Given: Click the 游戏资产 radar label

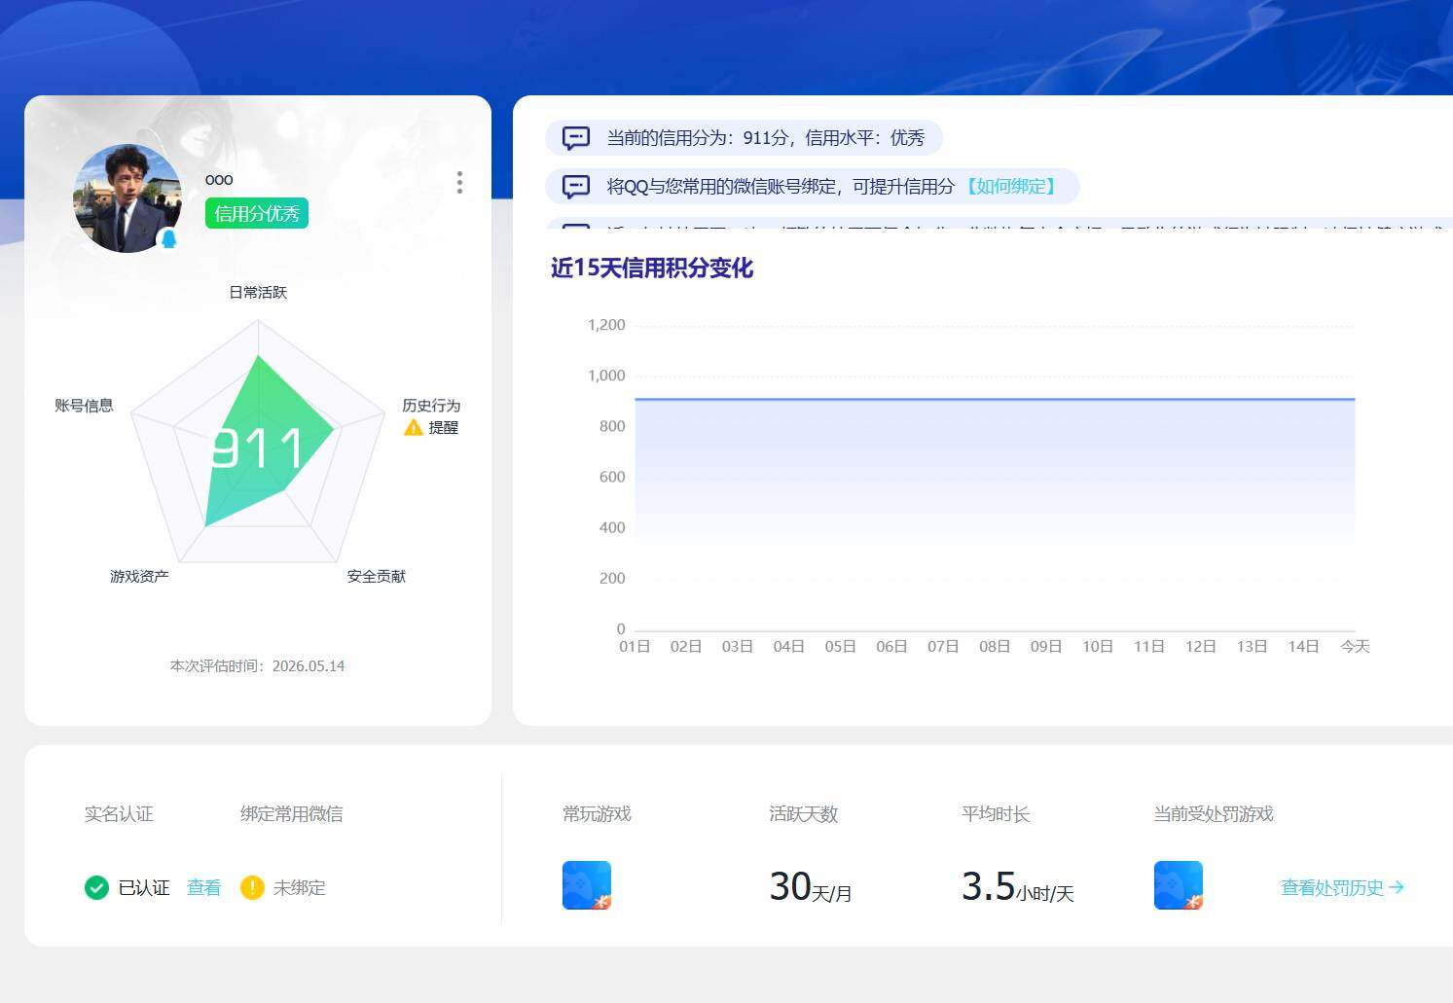Looking at the screenshot, I should tap(139, 576).
